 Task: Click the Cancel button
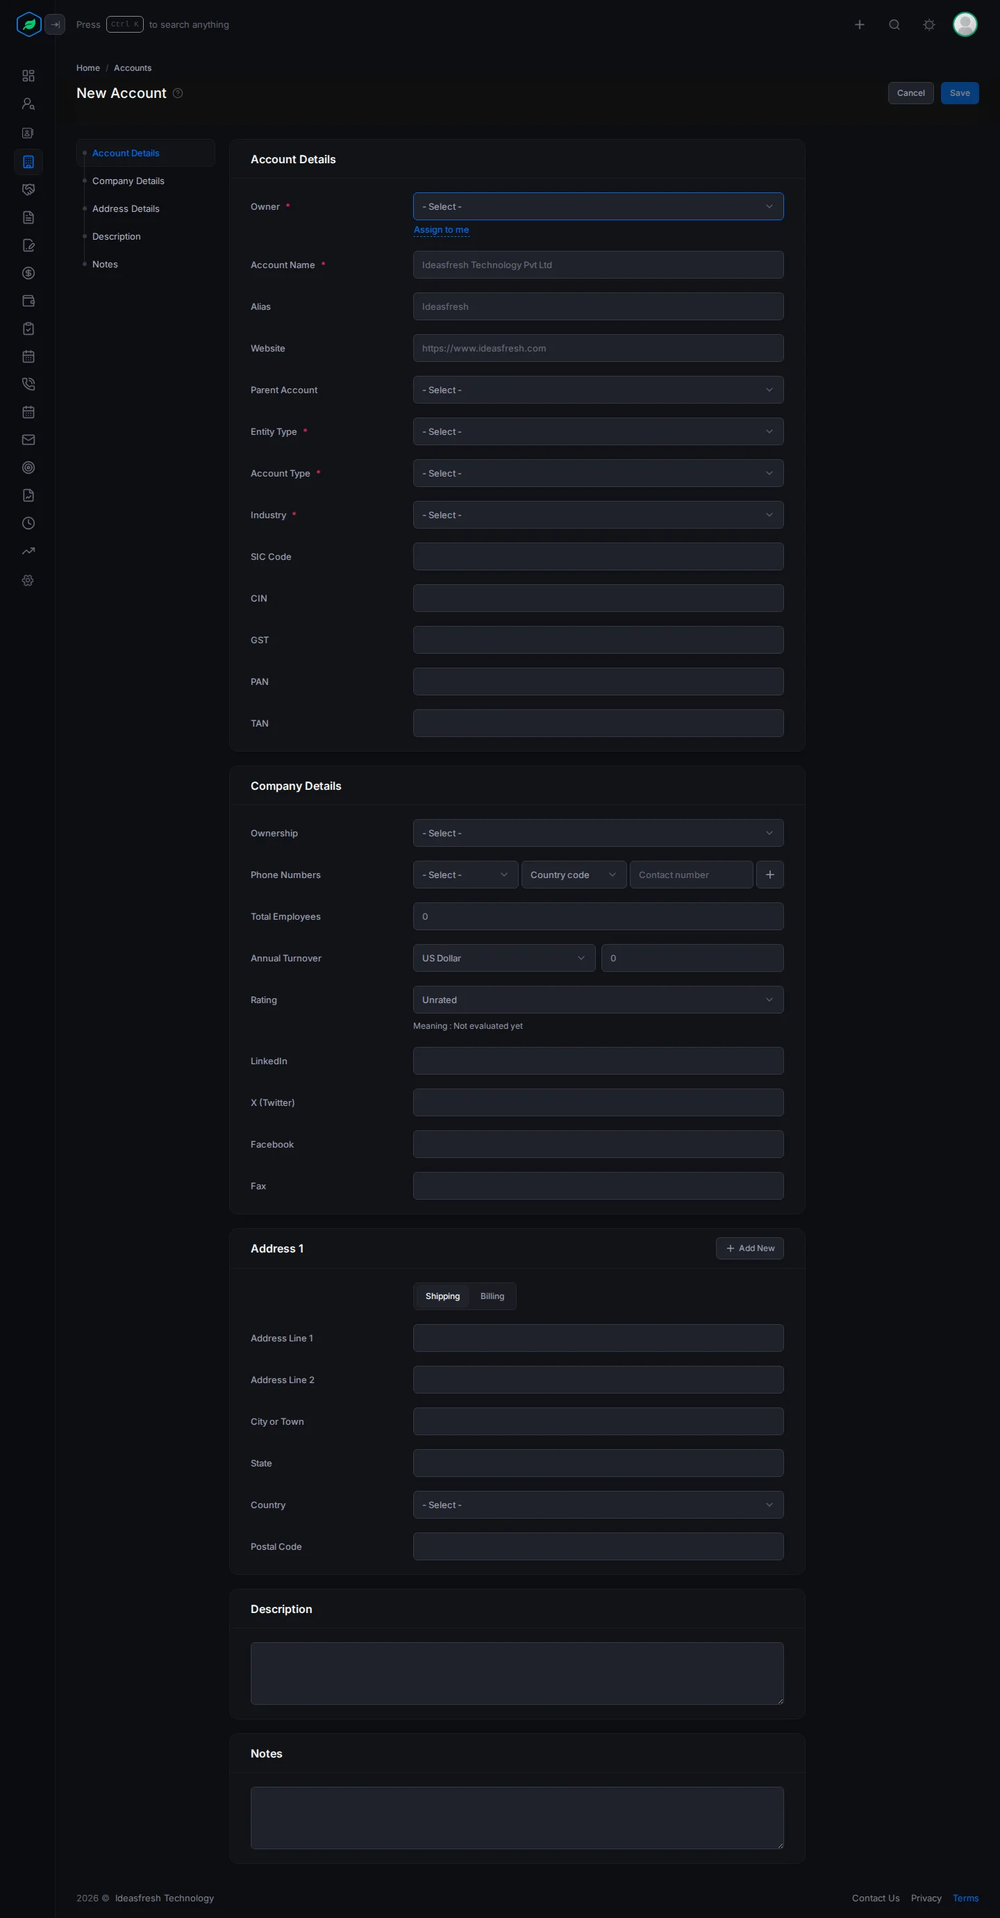[910, 93]
